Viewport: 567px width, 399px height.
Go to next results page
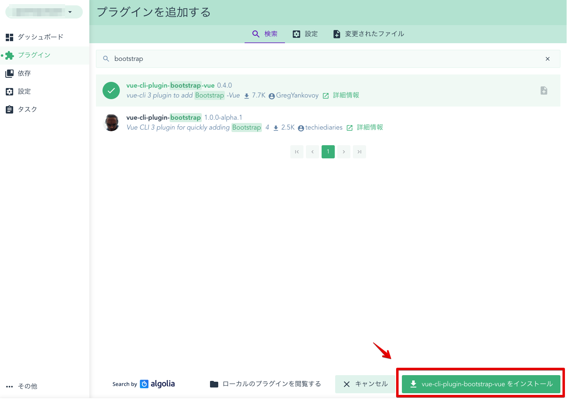[344, 152]
